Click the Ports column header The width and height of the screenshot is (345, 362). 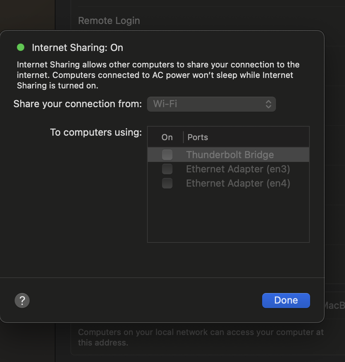click(198, 137)
